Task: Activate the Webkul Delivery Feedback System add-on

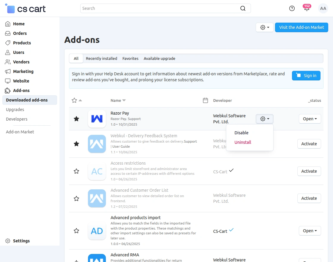Action: click(309, 144)
